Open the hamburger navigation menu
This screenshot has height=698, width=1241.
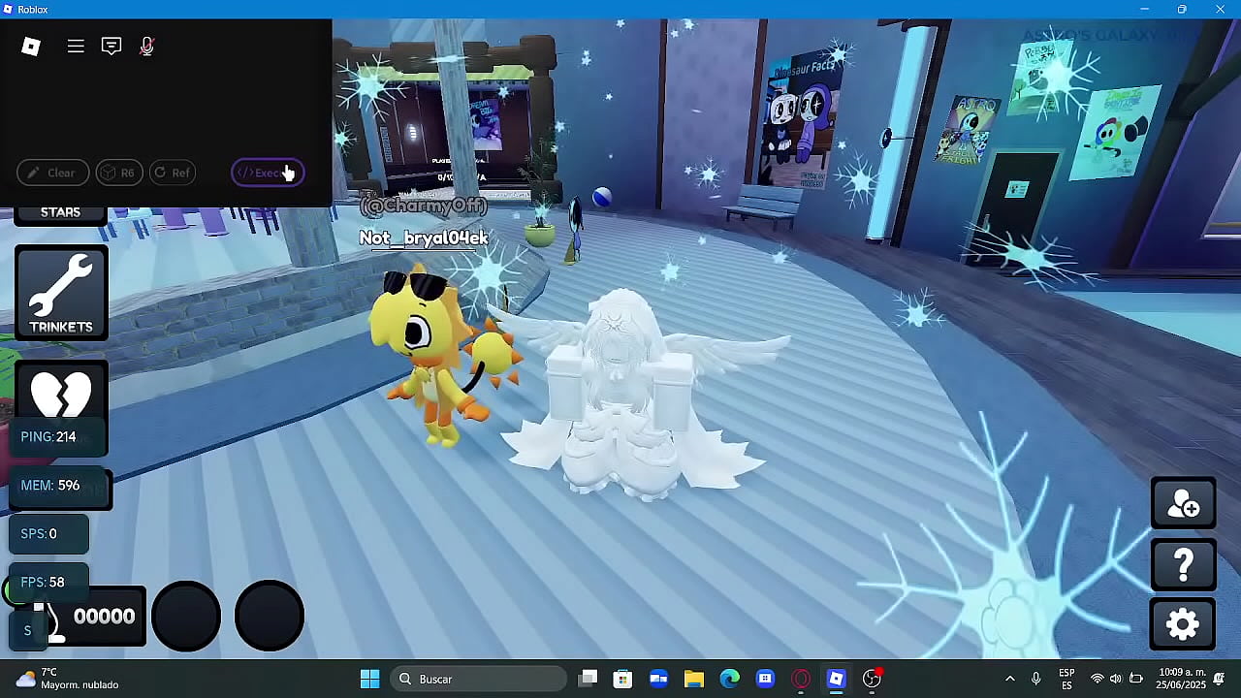(76, 46)
